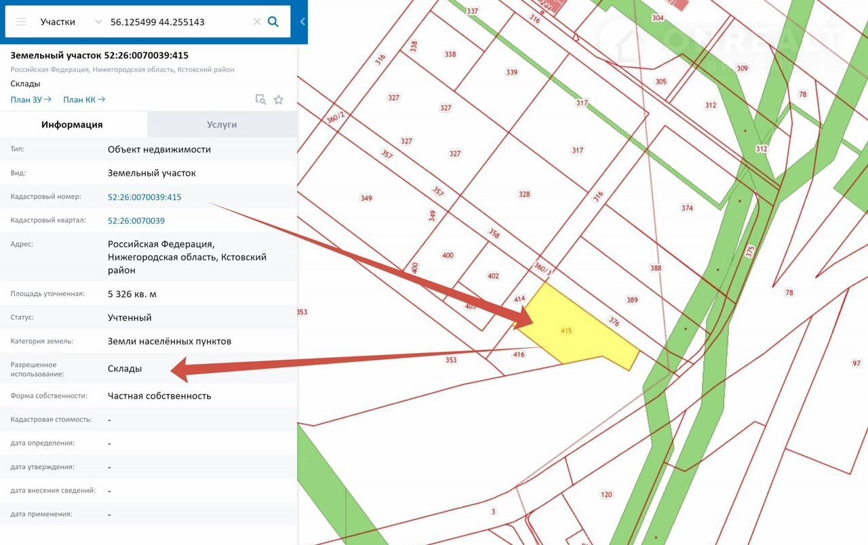Viewport: 868px width, 545px height.
Task: Click the magnifier search icon
Action: click(273, 22)
